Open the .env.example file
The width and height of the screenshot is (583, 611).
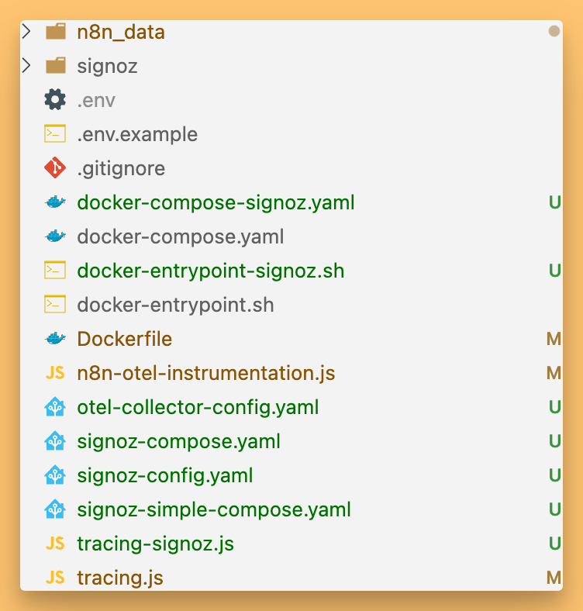click(137, 134)
